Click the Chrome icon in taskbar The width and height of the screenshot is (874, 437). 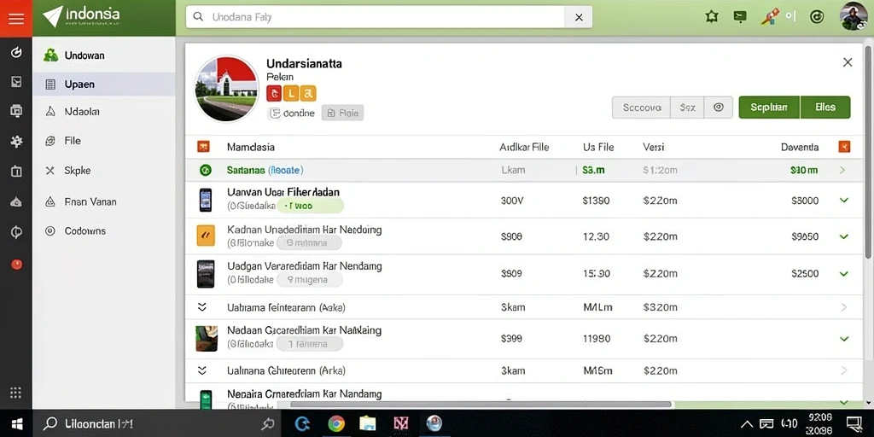click(336, 423)
